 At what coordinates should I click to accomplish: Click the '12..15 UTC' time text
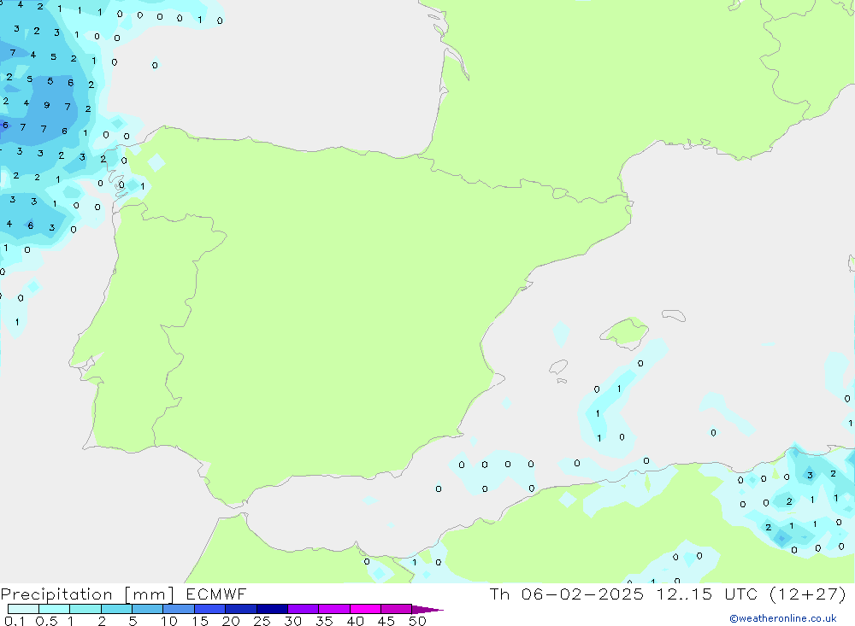click(x=707, y=594)
